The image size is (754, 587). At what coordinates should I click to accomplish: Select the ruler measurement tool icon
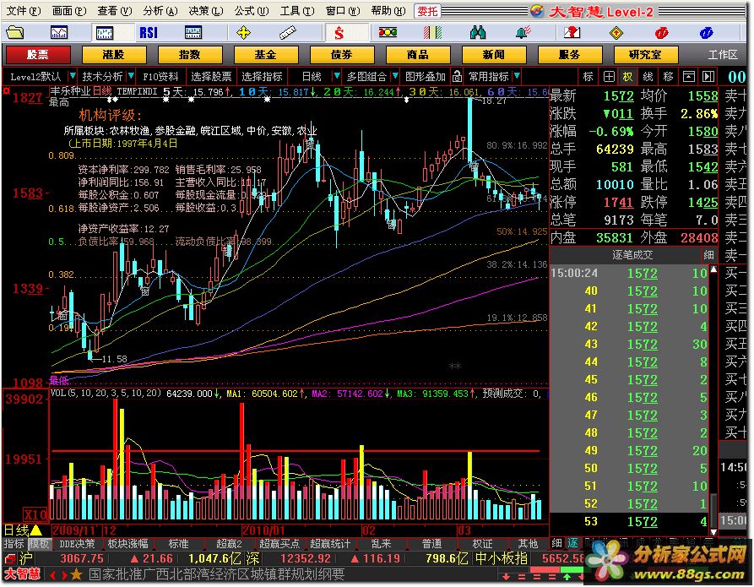pyautogui.click(x=288, y=33)
